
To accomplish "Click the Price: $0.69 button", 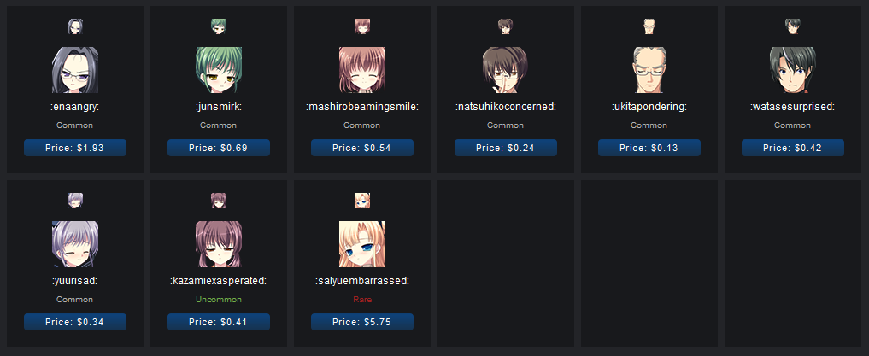I will point(219,148).
